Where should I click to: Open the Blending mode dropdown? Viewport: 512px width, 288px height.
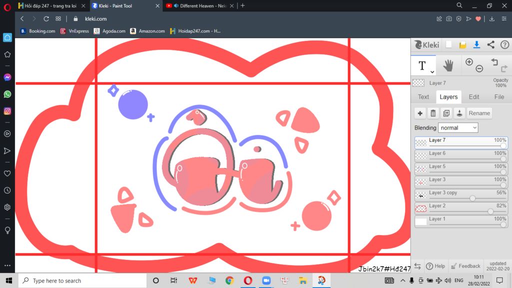(458, 127)
